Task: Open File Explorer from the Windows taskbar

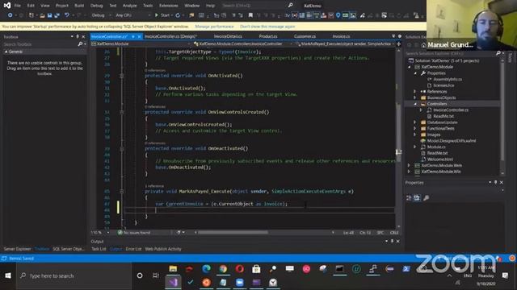Action: point(173,269)
